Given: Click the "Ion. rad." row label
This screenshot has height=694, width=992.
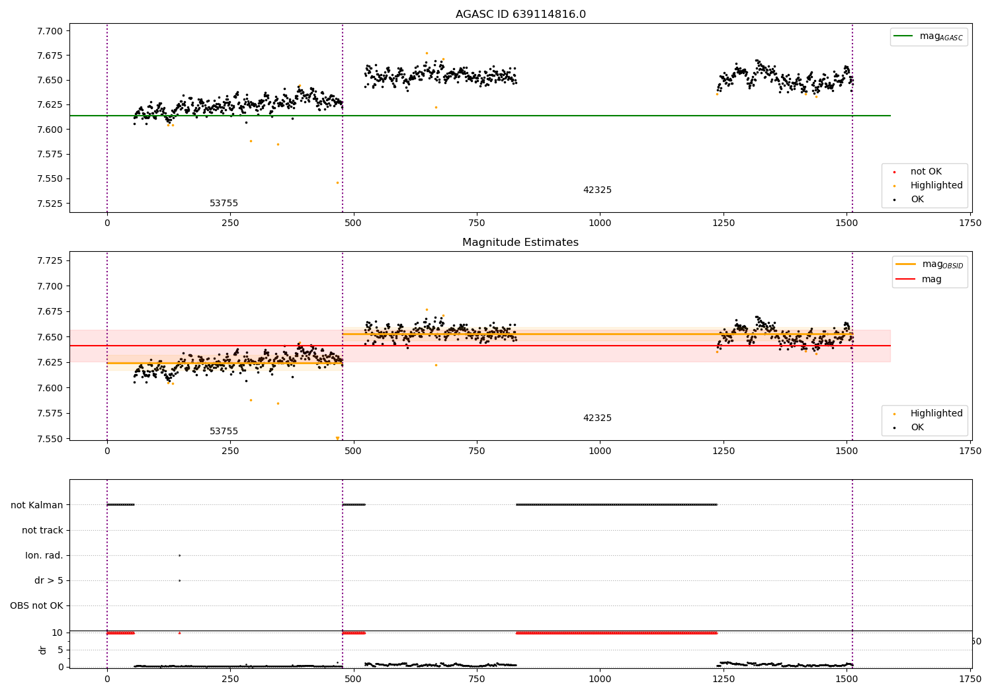Looking at the screenshot, I should pyautogui.click(x=44, y=555).
